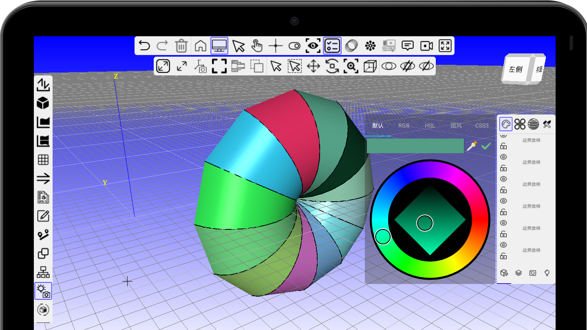Toggle the eye-in-brackets visibility icon
Screen dimensions: 587x330
313,46
